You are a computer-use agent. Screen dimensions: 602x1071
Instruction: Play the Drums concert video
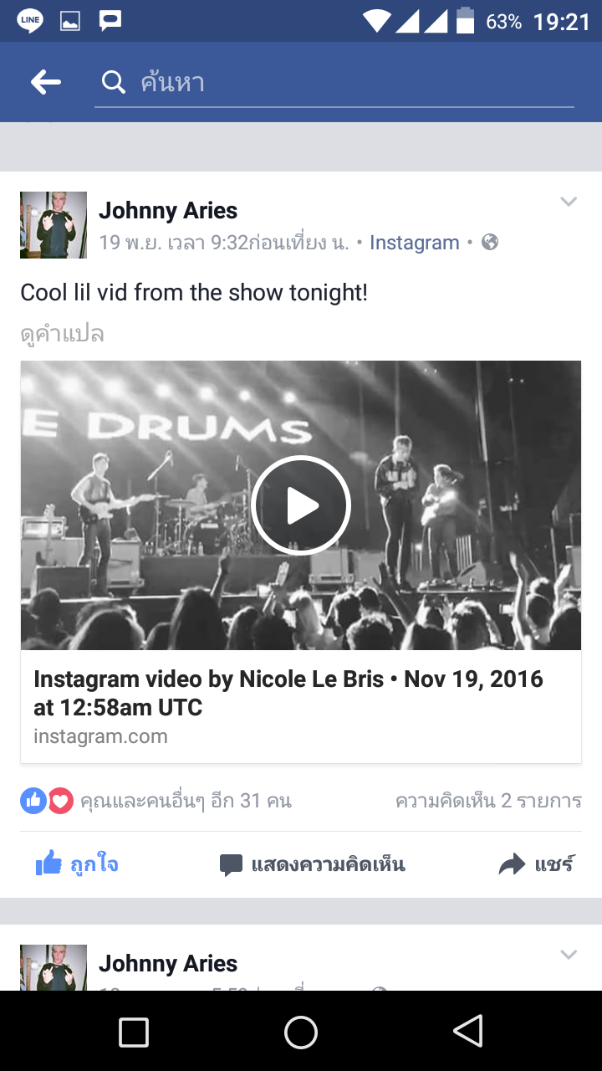click(301, 505)
